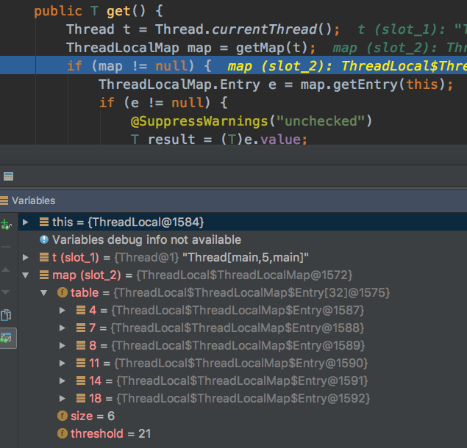The height and width of the screenshot is (448, 467).
Task: Click the blue info icon for debug info
Action: click(x=44, y=239)
